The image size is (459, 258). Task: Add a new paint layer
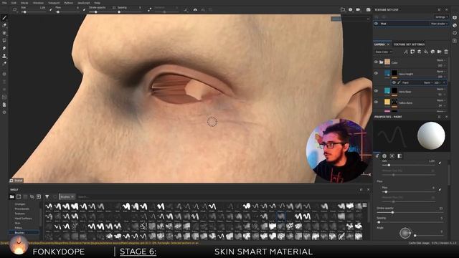(x=419, y=52)
